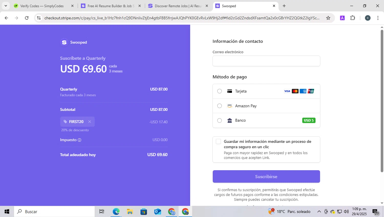Select the Amazon Pay radio button
Viewport: 384px width, 217px height.
coord(219,106)
